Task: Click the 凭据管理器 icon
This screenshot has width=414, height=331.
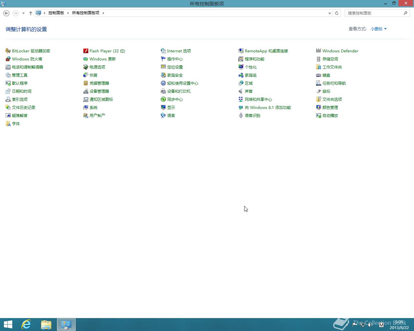Action: coord(86,83)
